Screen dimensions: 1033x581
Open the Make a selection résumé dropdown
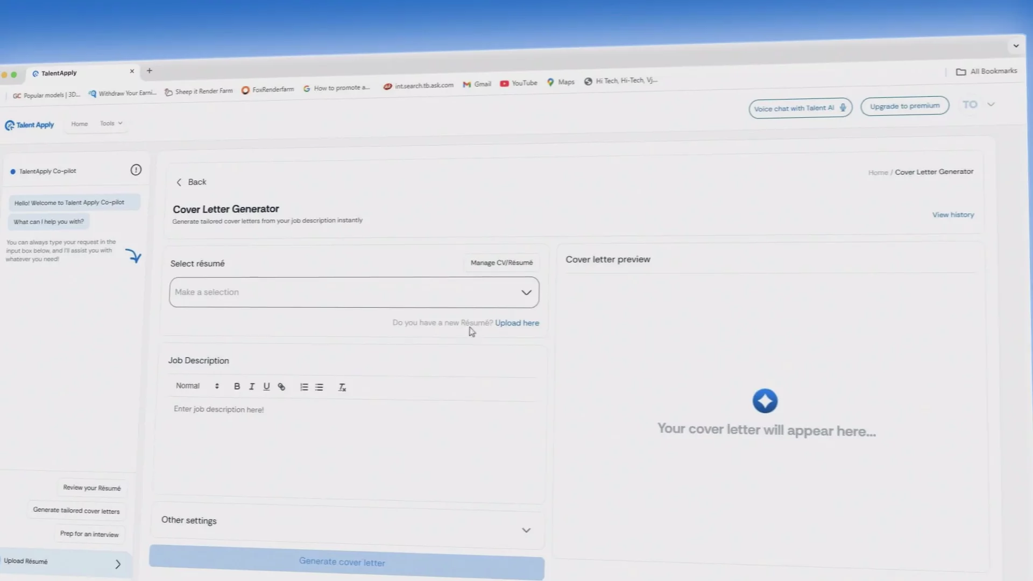354,292
